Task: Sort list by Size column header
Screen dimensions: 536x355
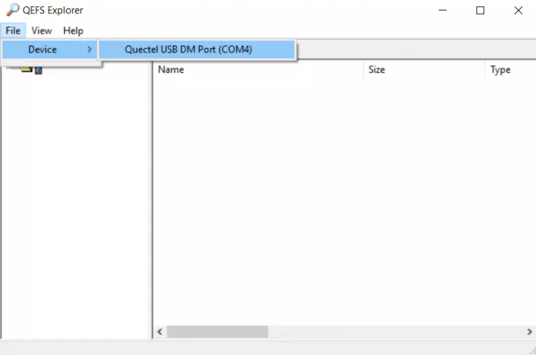Action: (x=424, y=70)
